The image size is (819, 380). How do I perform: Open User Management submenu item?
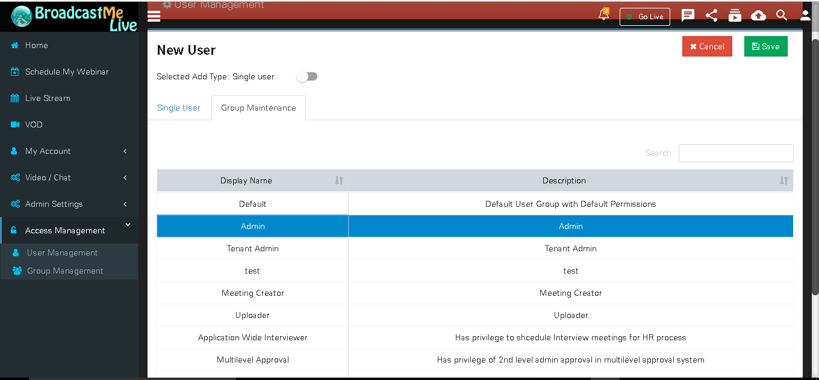coord(62,253)
